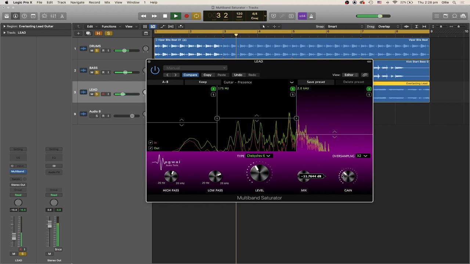Click the plugin Undo button

coord(238,75)
